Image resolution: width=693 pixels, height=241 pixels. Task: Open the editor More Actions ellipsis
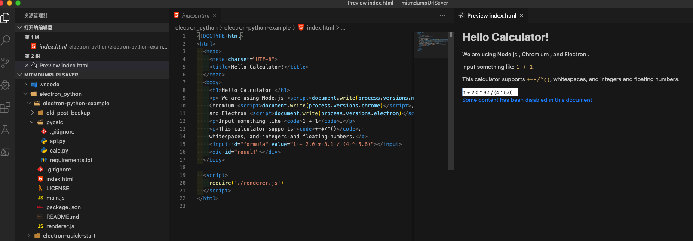[442, 15]
